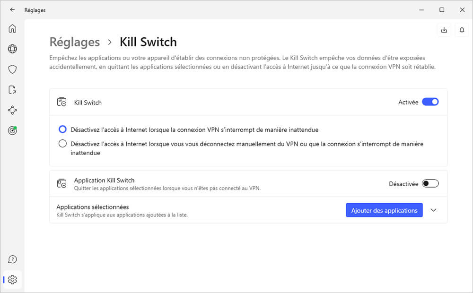The width and height of the screenshot is (473, 293).
Task: Enable the Application Kill Switch toggle
Action: pyautogui.click(x=430, y=183)
